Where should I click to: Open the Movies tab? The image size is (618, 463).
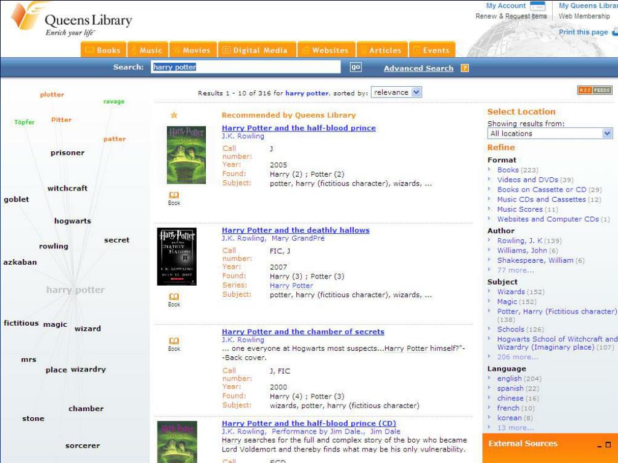[193, 50]
